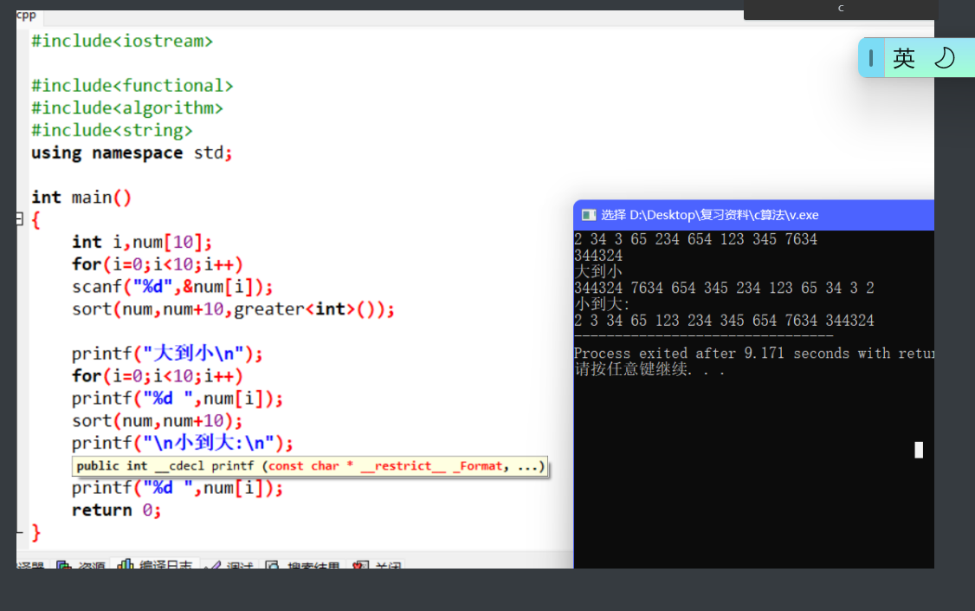Click the #include<iostream> line
This screenshot has height=611, width=975.
pos(121,40)
